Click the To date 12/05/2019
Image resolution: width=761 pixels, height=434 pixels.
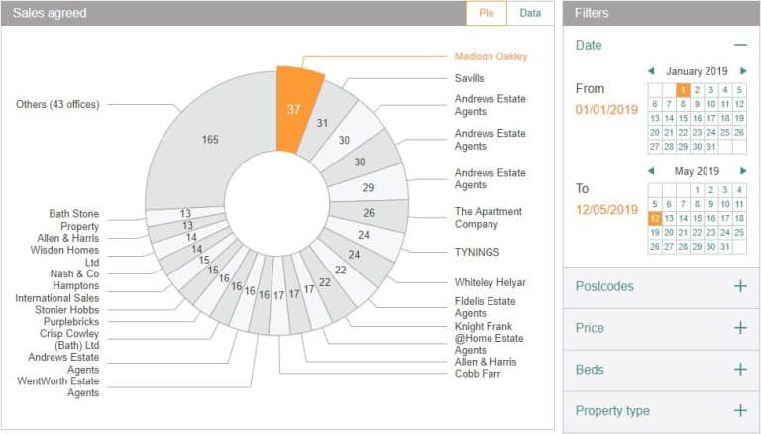pyautogui.click(x=606, y=210)
